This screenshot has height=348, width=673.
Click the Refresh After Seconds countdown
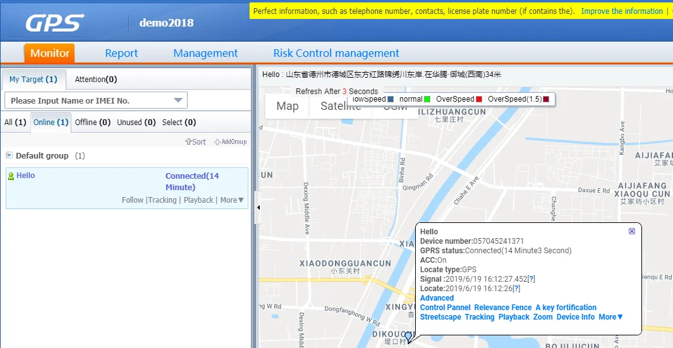click(337, 92)
